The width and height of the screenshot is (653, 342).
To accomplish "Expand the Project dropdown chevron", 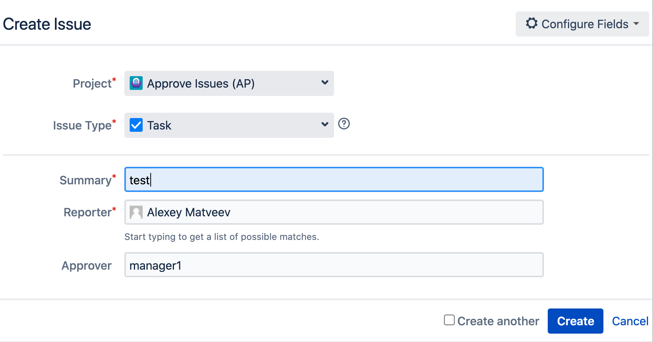I will [x=325, y=83].
